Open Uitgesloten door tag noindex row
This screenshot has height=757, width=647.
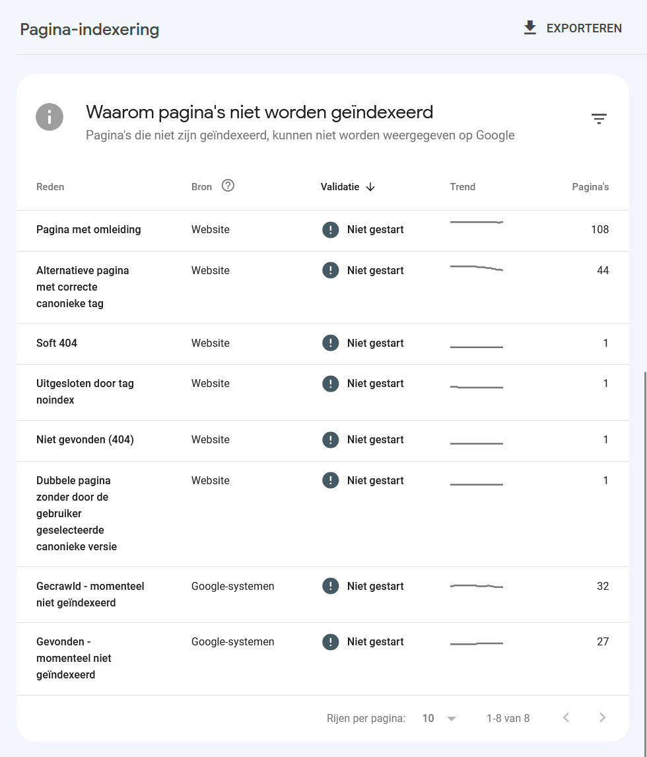point(323,392)
